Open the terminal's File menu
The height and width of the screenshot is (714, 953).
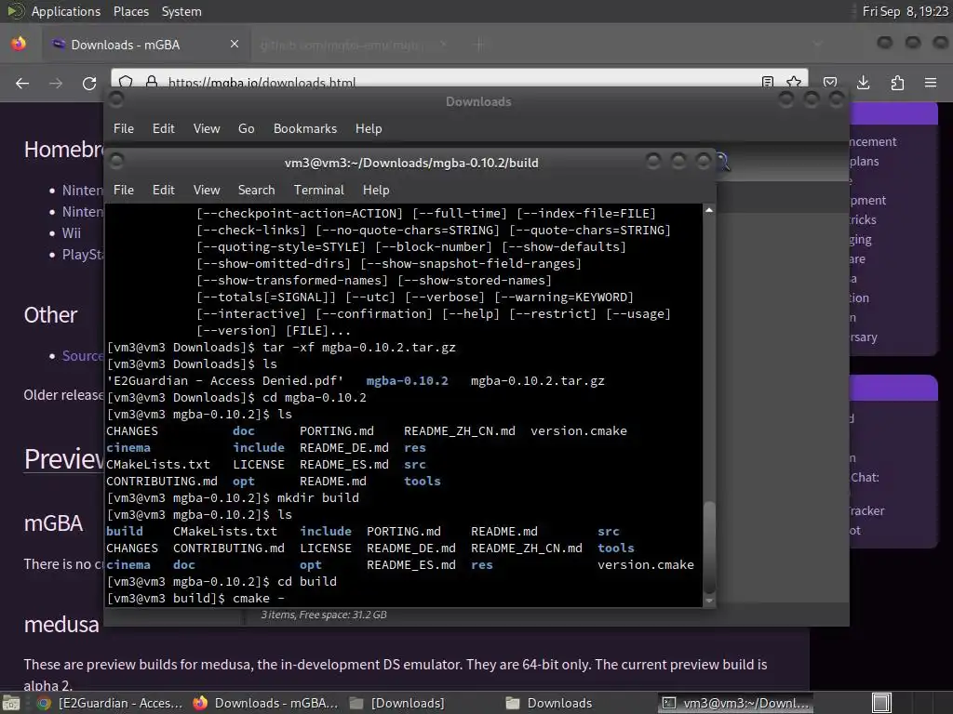point(124,190)
